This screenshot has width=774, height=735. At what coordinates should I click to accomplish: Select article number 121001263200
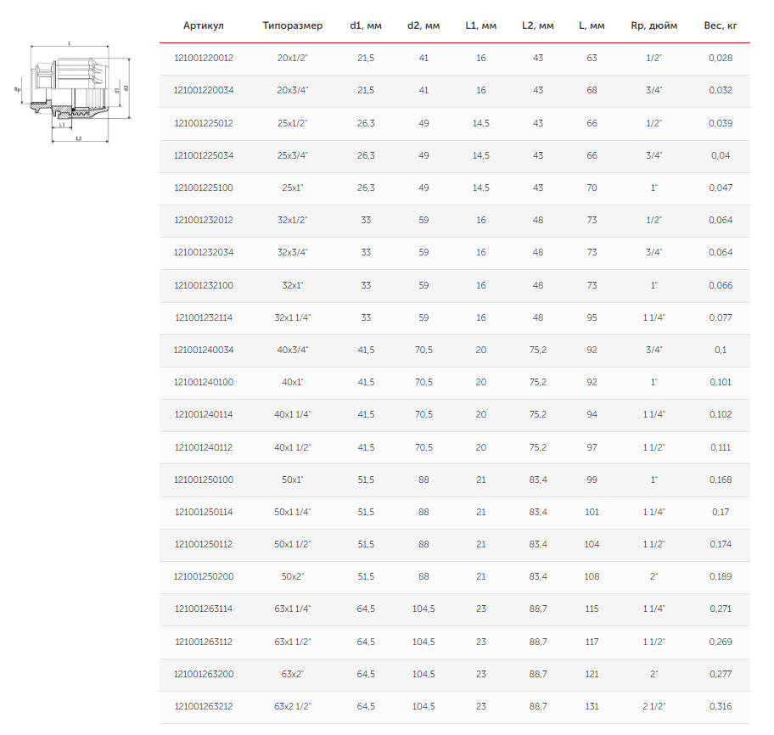204,674
